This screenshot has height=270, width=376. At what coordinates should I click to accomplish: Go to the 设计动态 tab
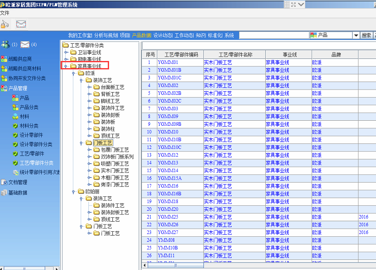coord(163,35)
